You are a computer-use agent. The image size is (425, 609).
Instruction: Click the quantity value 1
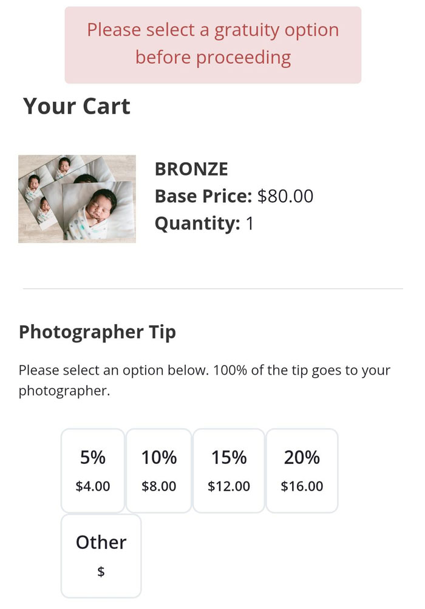250,223
